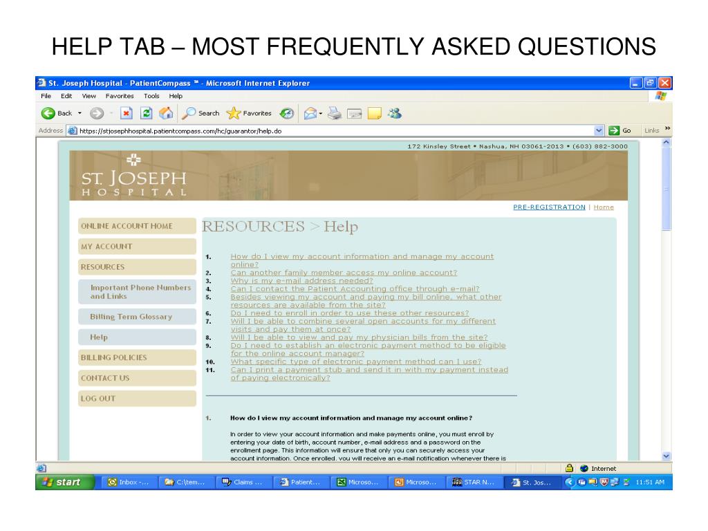The image size is (708, 531).
Task: Open the Windows Start button
Action: [65, 482]
